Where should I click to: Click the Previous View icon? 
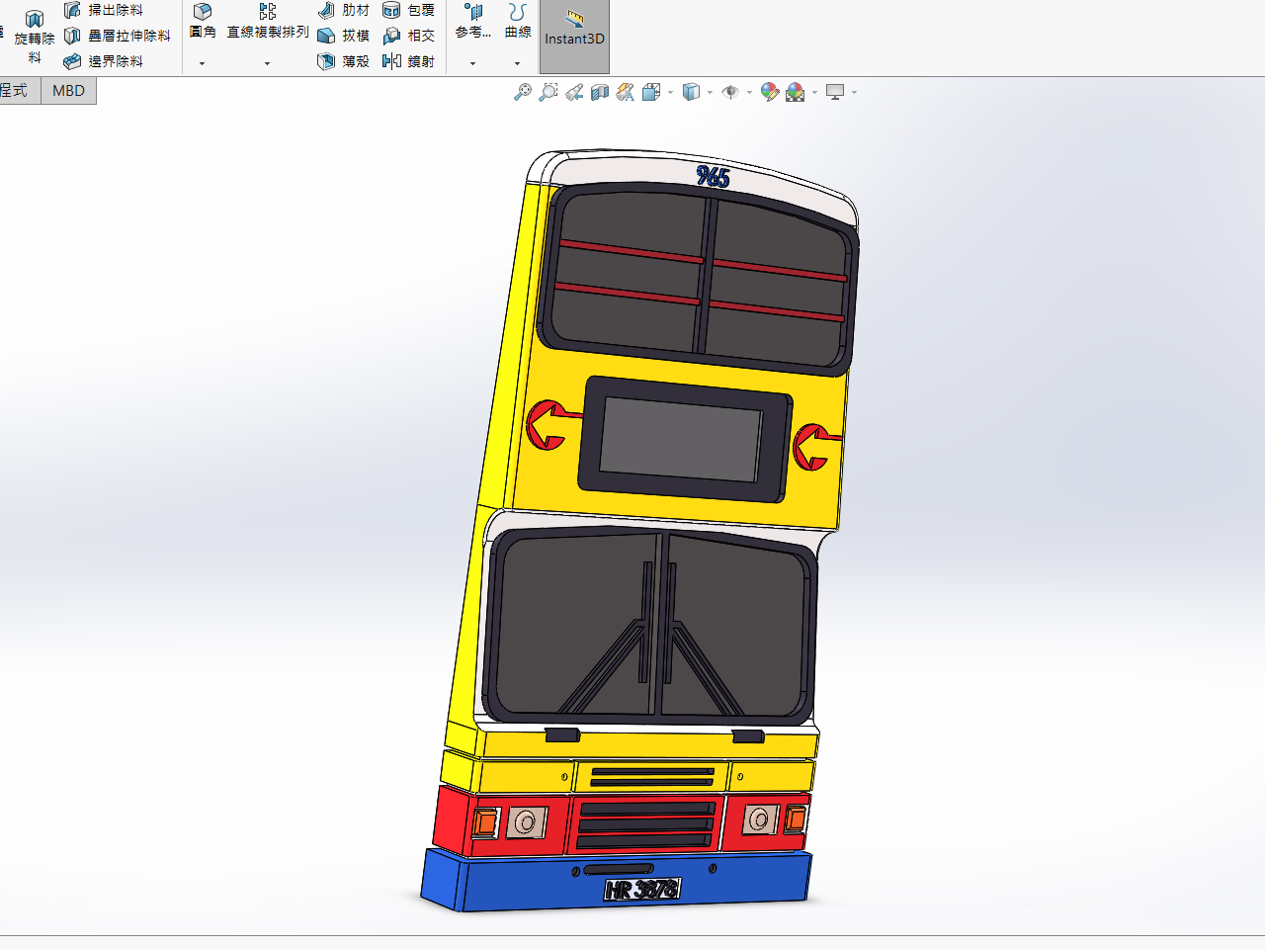pyautogui.click(x=574, y=92)
